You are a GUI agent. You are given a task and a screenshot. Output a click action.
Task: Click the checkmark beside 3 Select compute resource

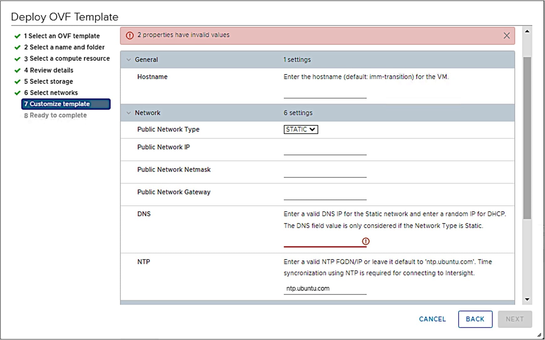(17, 59)
